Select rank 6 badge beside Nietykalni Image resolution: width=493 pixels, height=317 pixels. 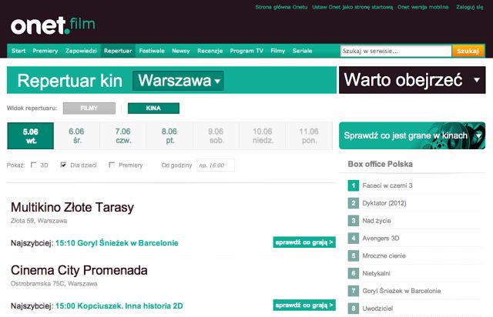[353, 273]
